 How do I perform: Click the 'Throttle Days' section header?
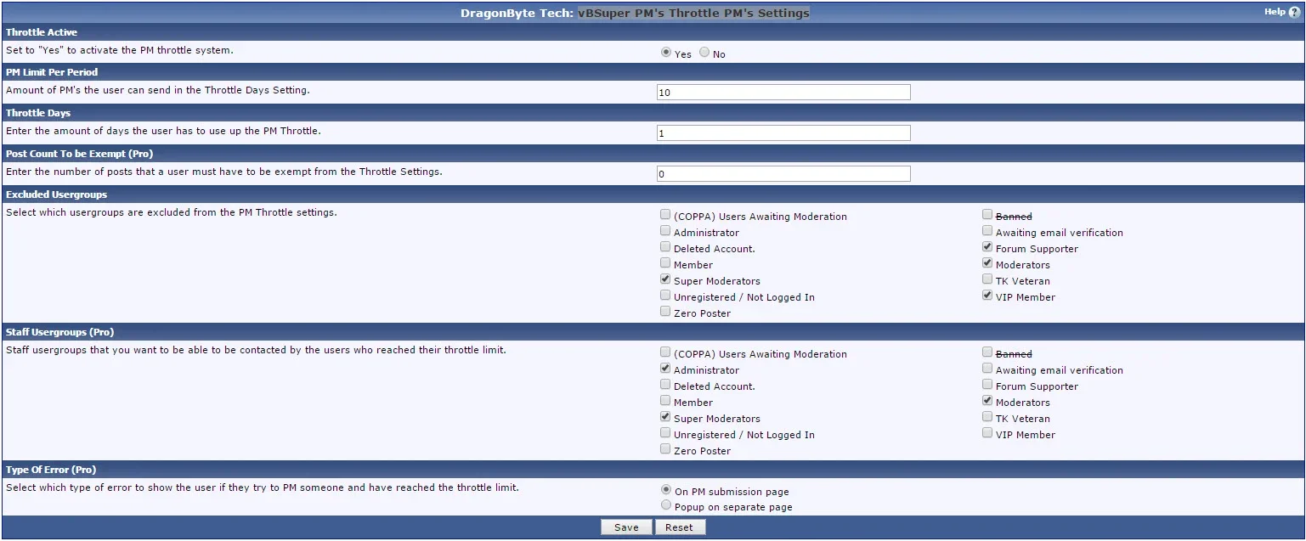tap(38, 113)
